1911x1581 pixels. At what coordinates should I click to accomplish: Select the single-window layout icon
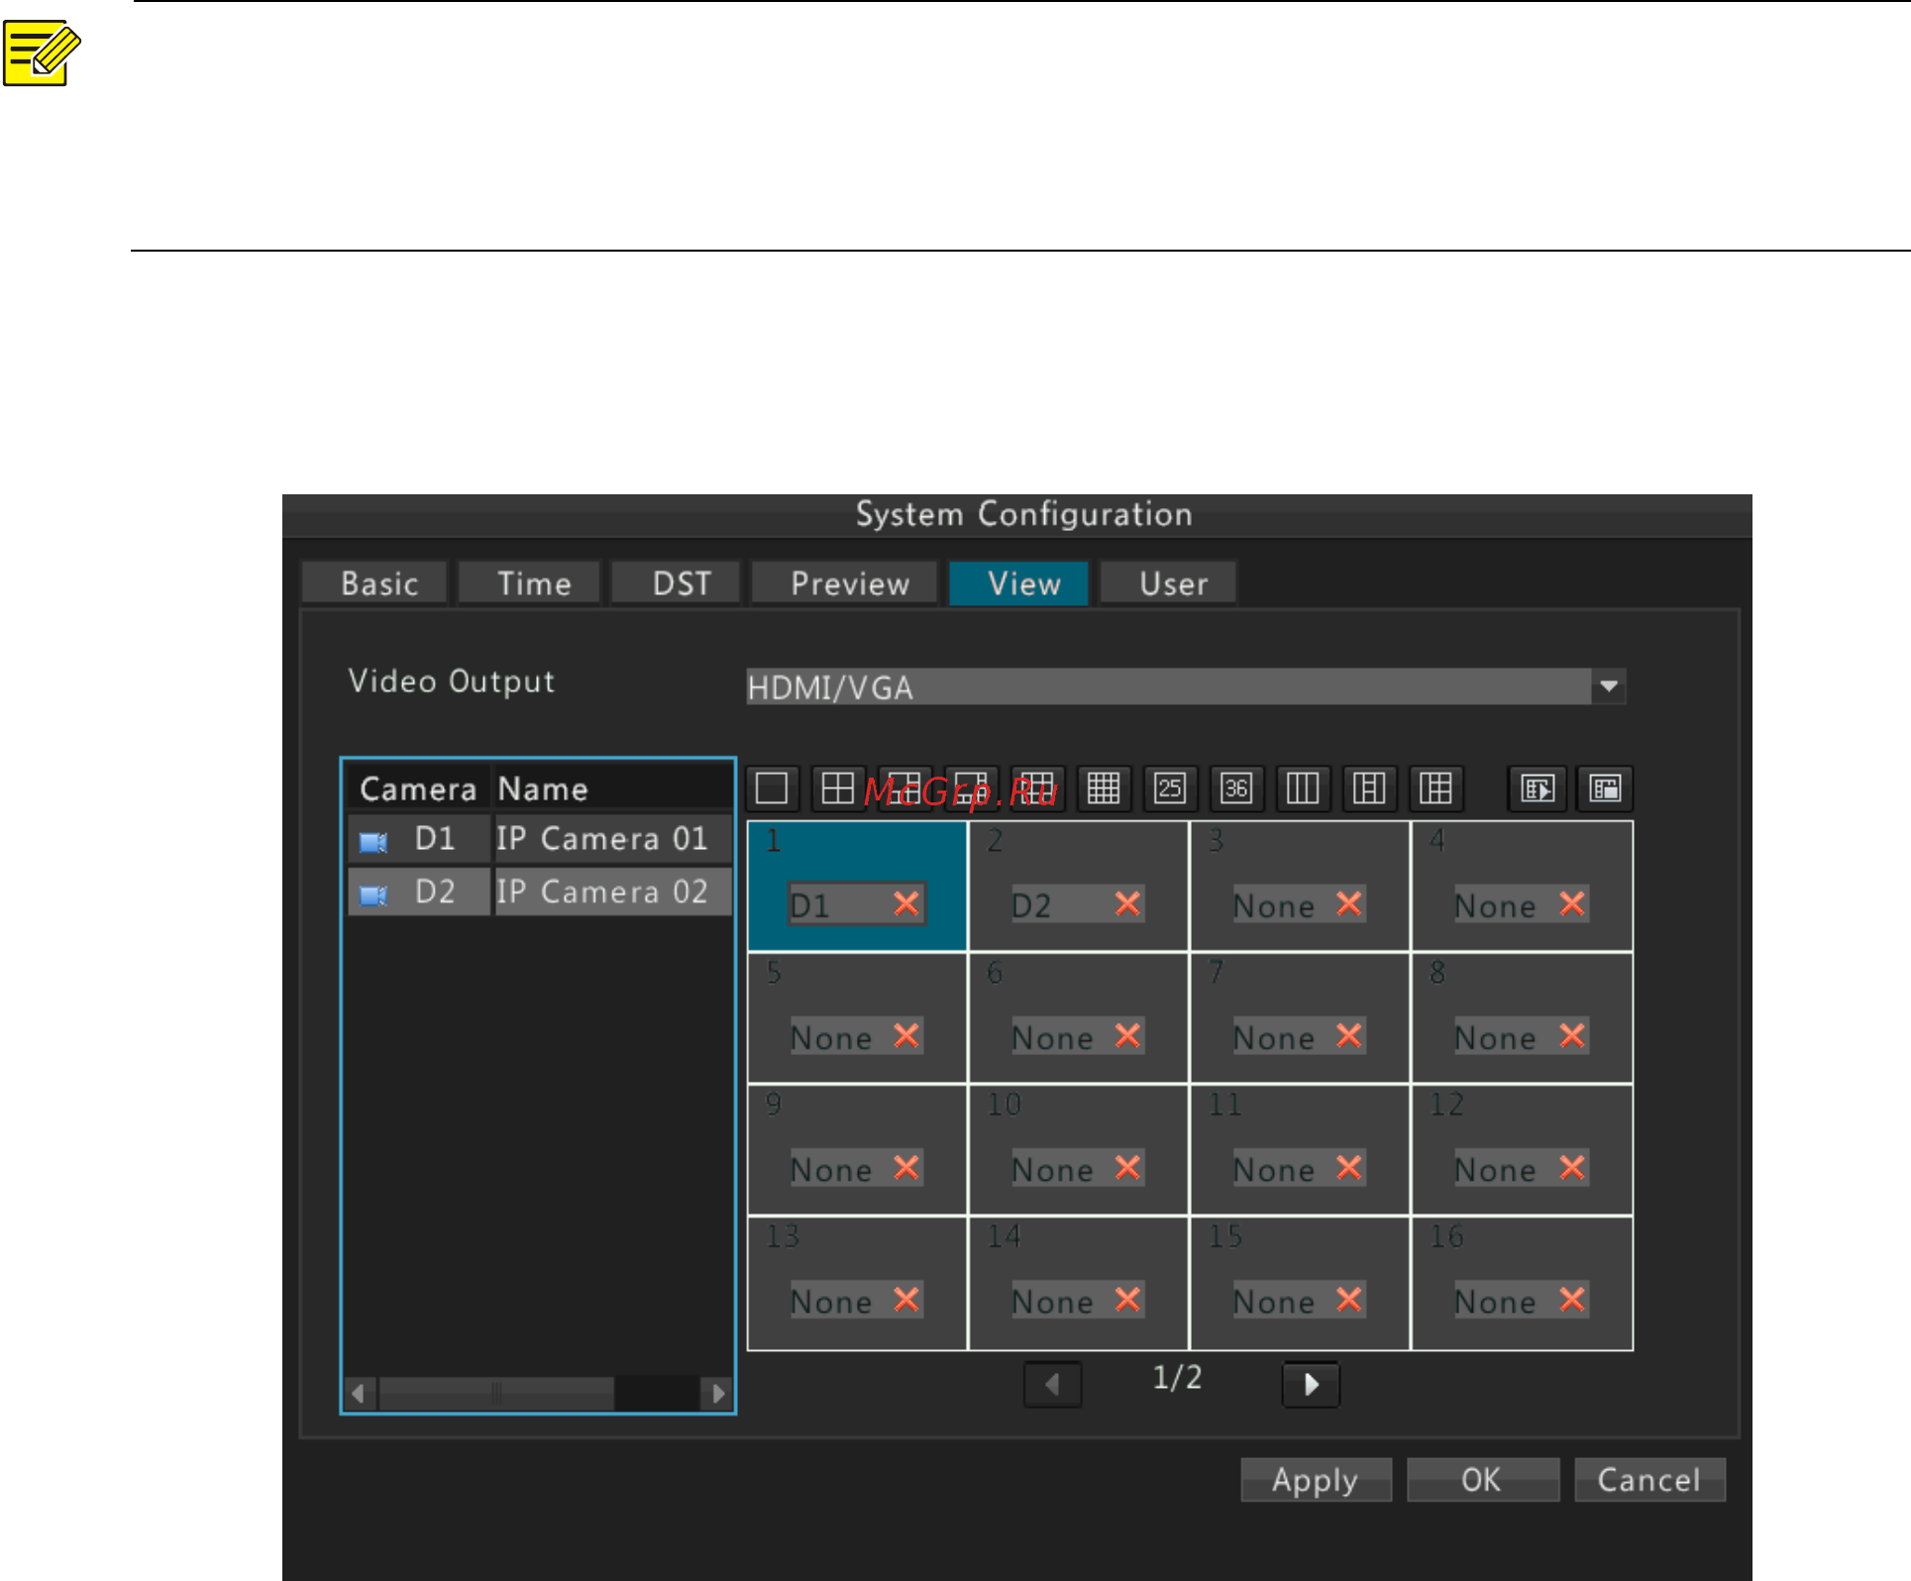(772, 789)
